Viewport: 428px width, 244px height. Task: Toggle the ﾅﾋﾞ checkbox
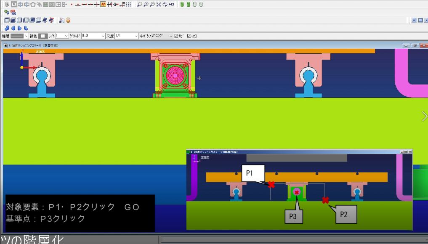(x=176, y=36)
